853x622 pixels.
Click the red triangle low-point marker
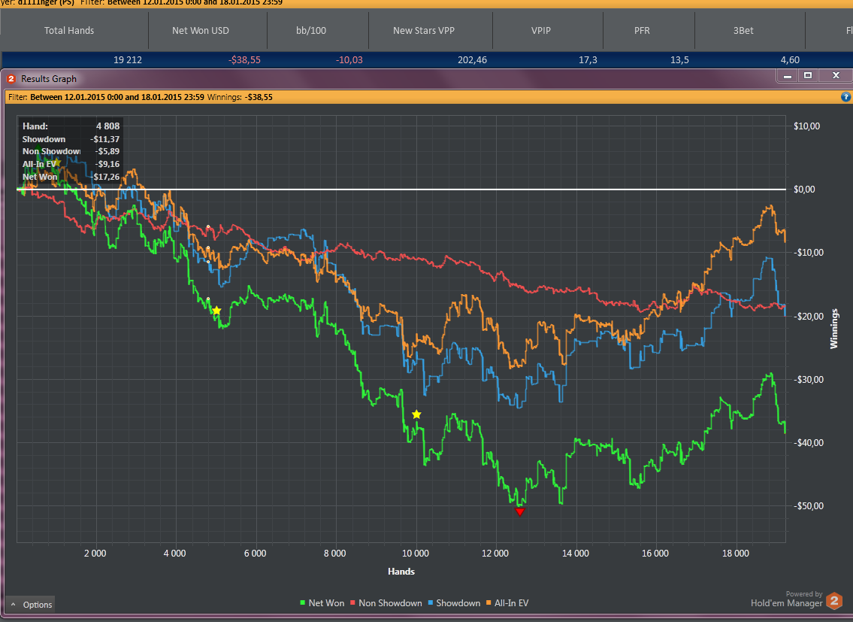click(x=519, y=512)
